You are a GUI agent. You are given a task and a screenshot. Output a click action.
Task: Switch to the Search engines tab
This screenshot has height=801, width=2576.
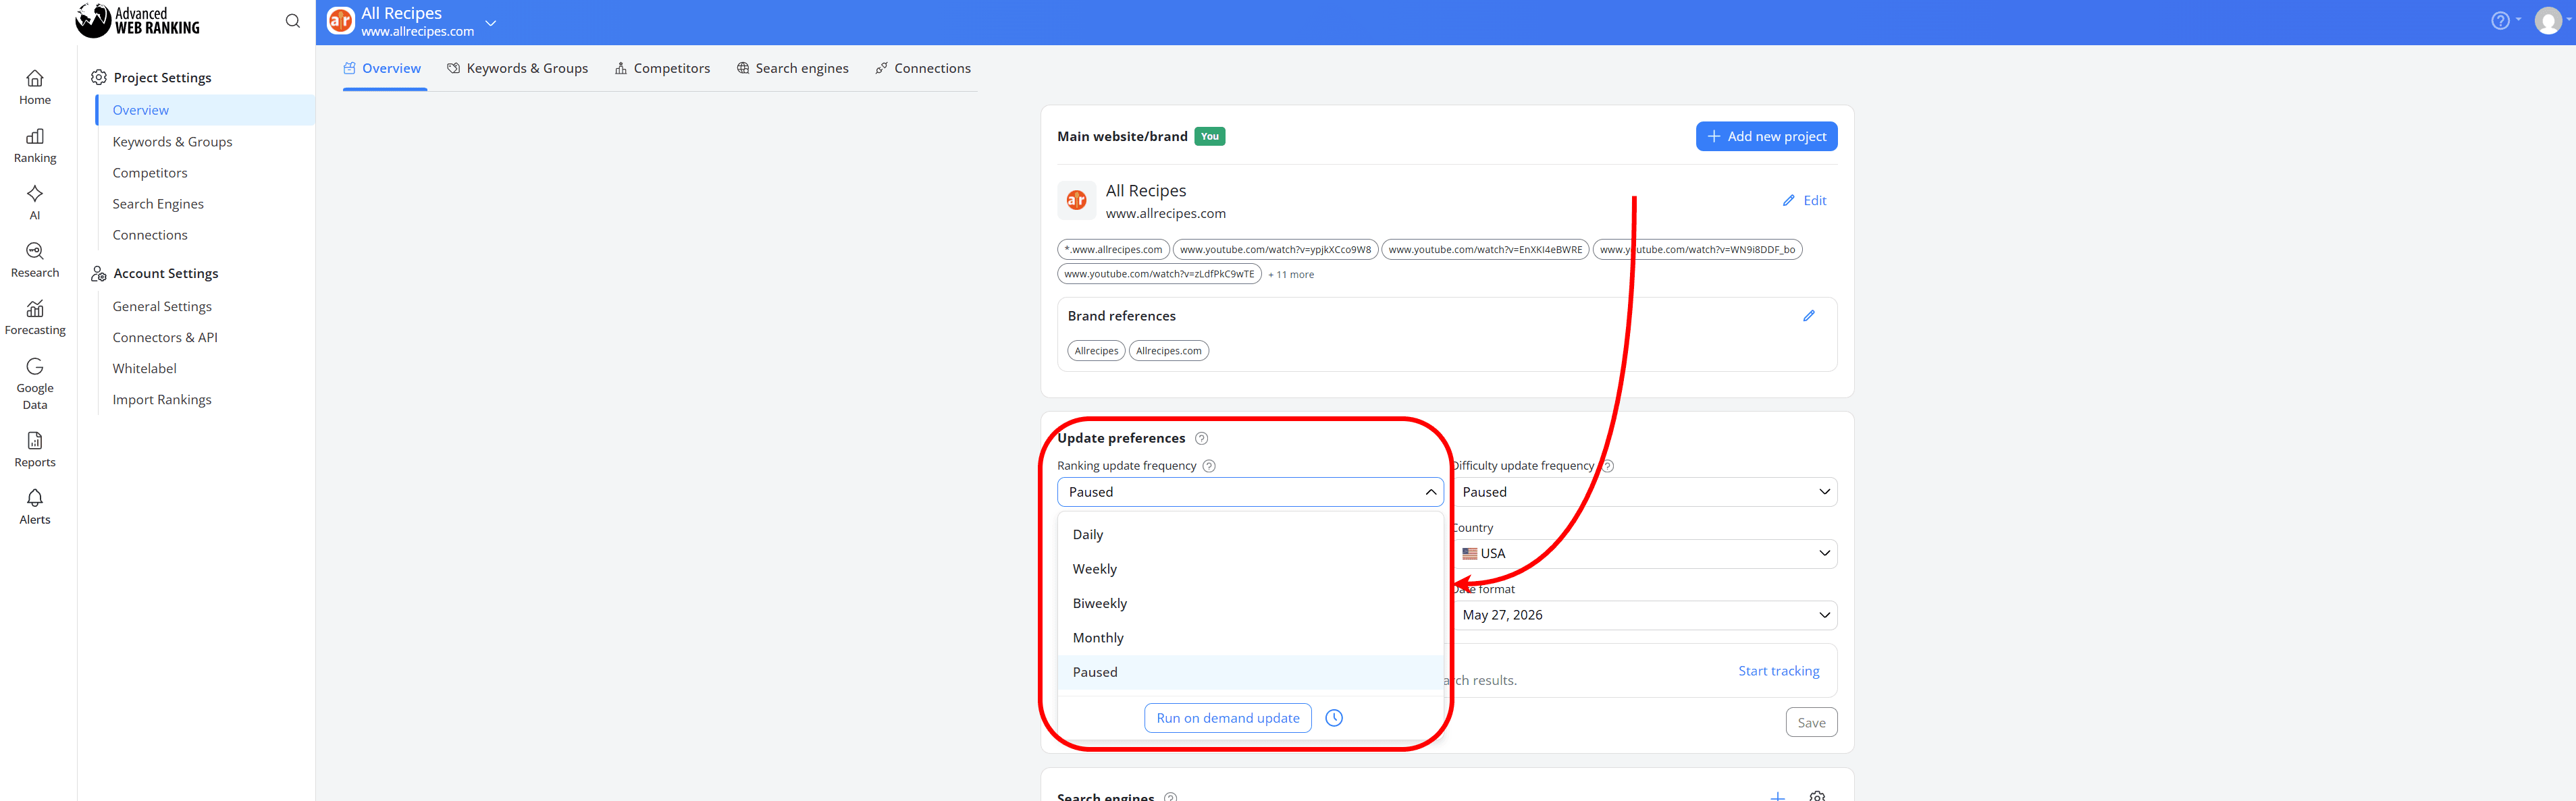793,69
